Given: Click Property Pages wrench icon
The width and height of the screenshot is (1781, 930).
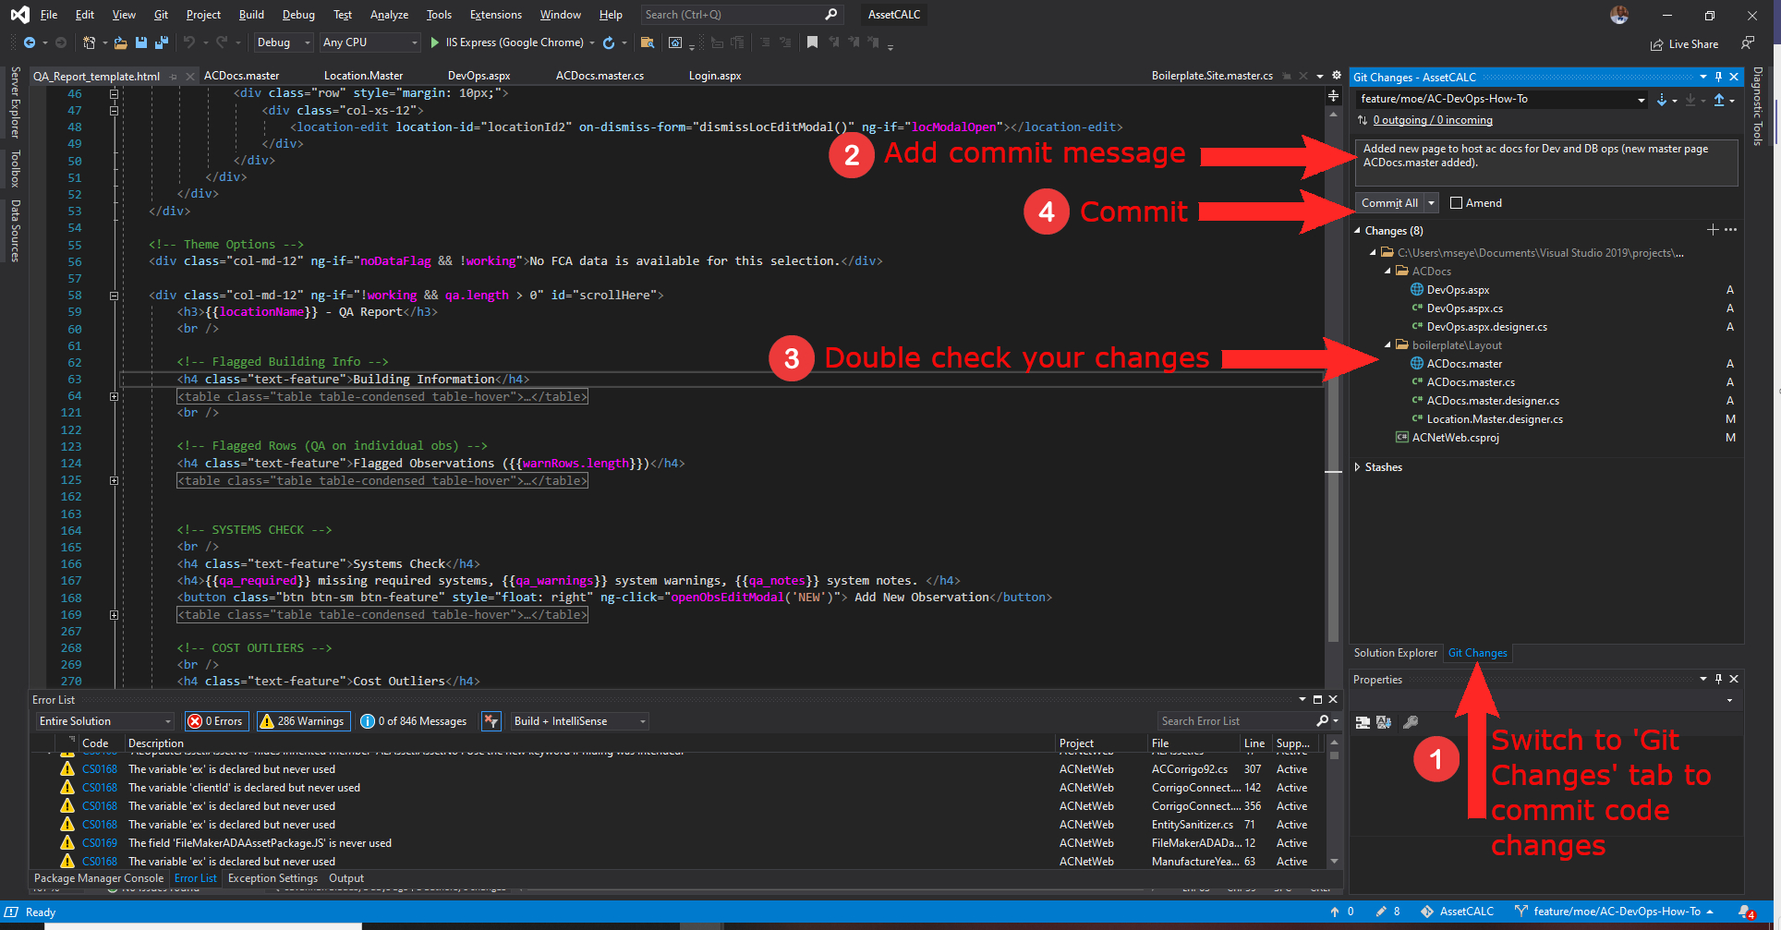Looking at the screenshot, I should 1411,722.
